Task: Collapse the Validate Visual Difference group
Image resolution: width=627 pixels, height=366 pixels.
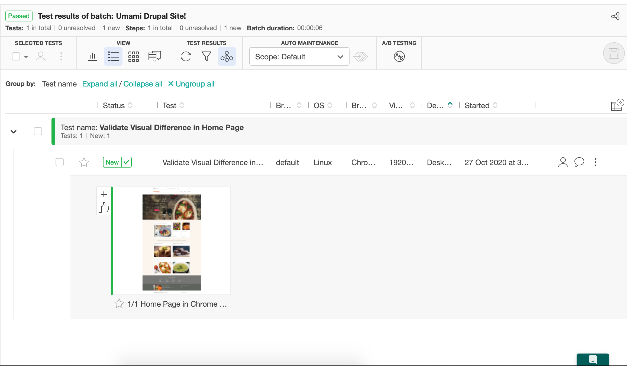Action: pos(14,132)
